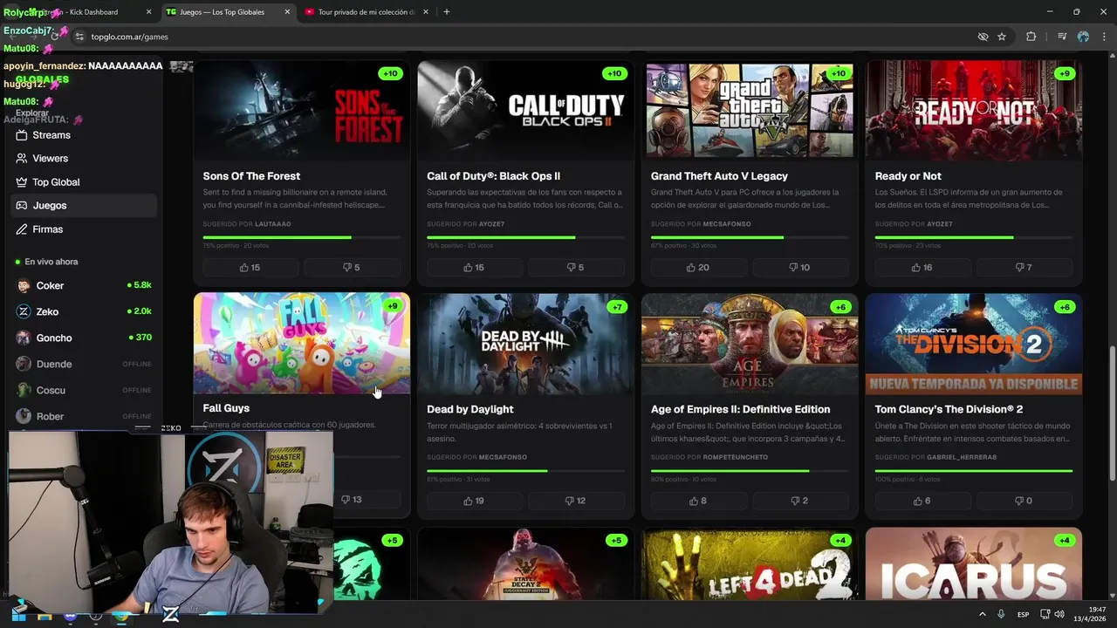Select the Juegos — Los Top Globales tab
Image resolution: width=1117 pixels, height=628 pixels.
(x=230, y=12)
